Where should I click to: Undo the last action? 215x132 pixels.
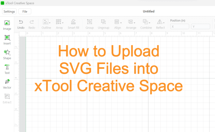pyautogui.click(x=21, y=24)
